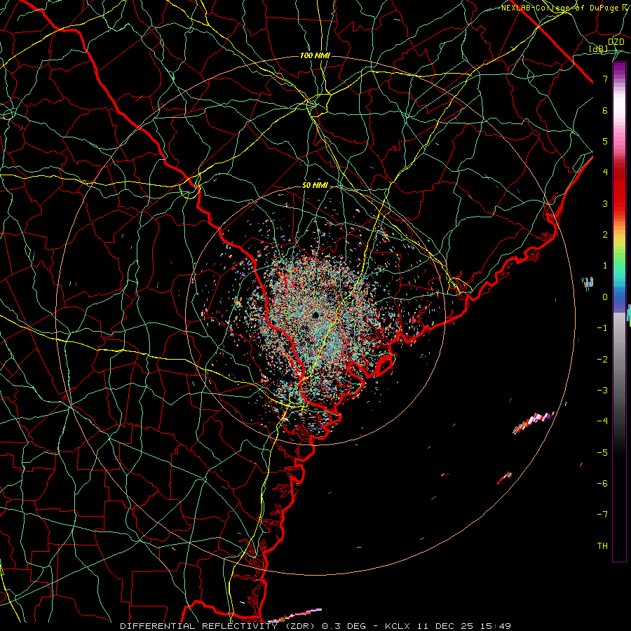This screenshot has width=631, height=631.
Task: Click the 50 NMI range ring label
Action: coord(315,186)
